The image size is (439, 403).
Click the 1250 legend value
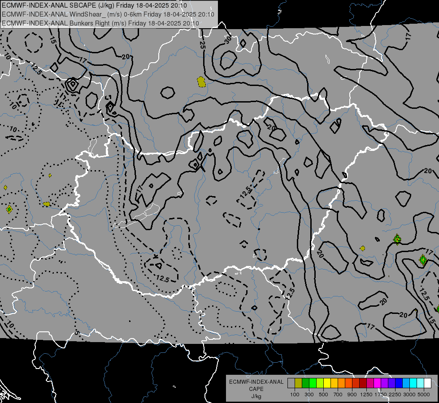366,394
